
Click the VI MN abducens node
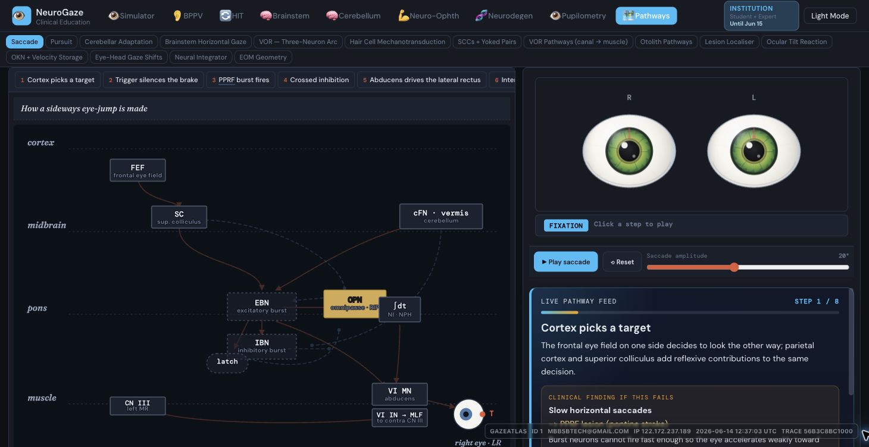399,394
